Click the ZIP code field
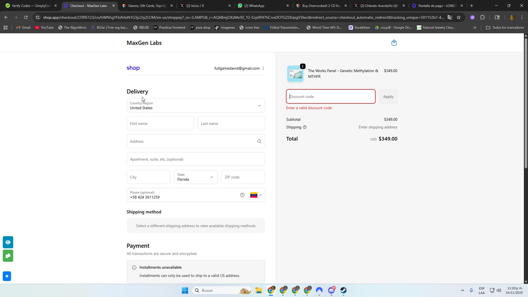528x297 pixels. (x=243, y=177)
